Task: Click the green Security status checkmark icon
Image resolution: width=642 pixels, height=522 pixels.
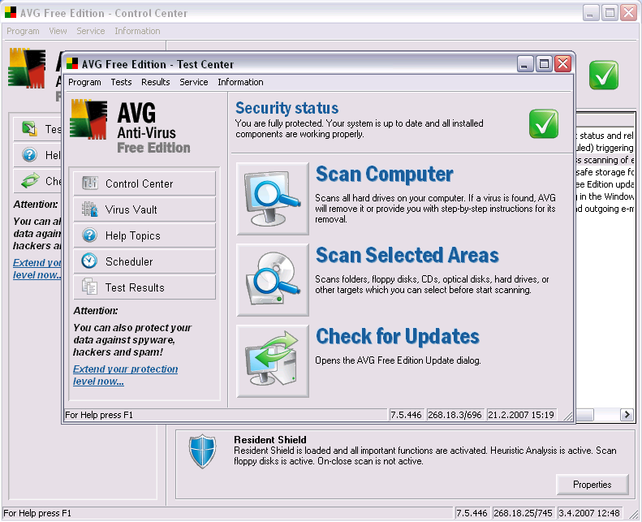Action: pyautogui.click(x=543, y=124)
